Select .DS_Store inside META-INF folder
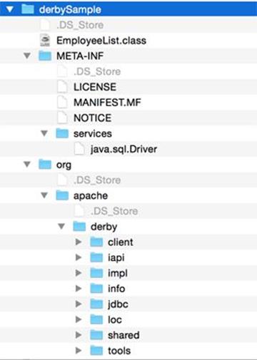This screenshot has width=257, height=360. [x=97, y=71]
